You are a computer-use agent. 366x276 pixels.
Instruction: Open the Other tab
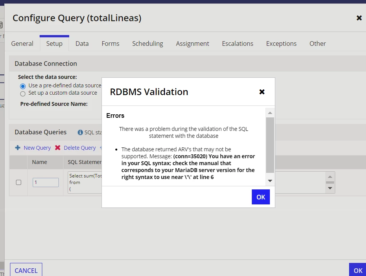click(318, 43)
